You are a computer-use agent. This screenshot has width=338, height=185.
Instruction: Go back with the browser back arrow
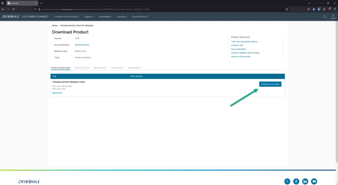click(3, 9)
